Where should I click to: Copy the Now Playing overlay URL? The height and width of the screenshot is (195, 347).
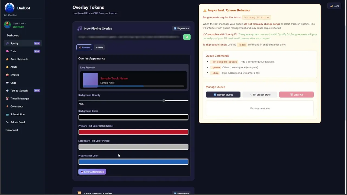187,37
